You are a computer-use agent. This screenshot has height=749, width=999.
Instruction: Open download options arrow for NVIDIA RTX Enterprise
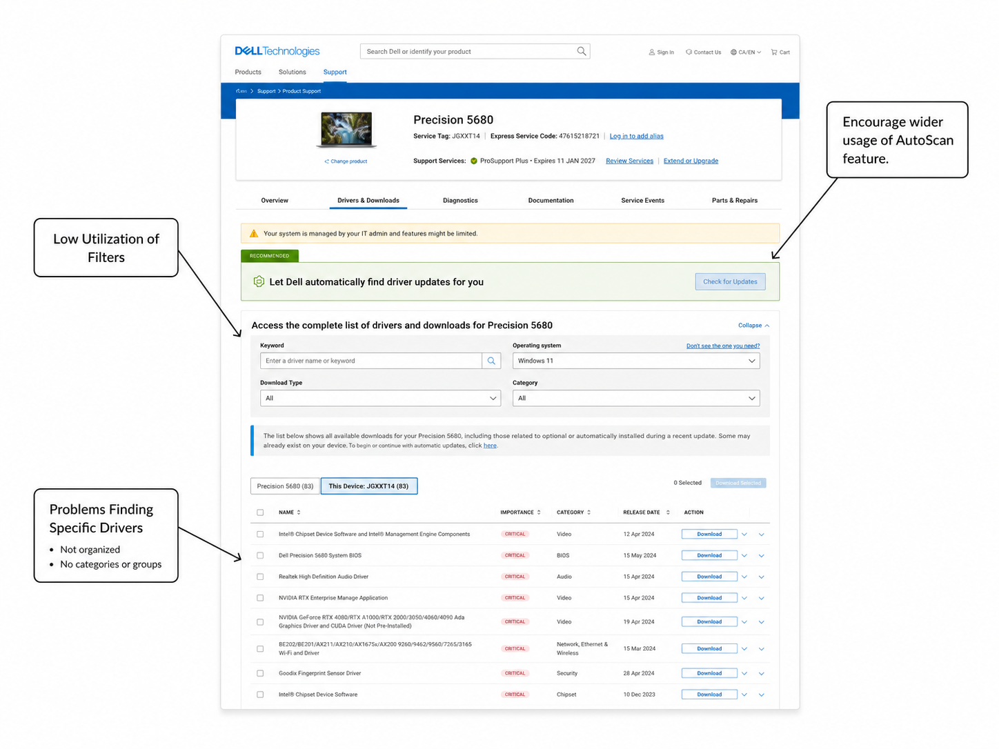[744, 598]
